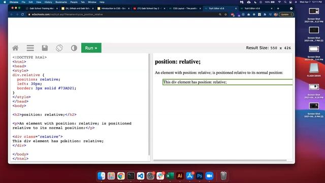Image resolution: width=325 pixels, height=183 pixels.
Task: Open Terminal from the dock
Action: [x=131, y=176]
